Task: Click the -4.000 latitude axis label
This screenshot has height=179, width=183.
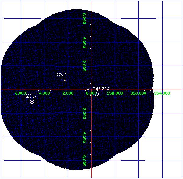Action: pos(84,137)
